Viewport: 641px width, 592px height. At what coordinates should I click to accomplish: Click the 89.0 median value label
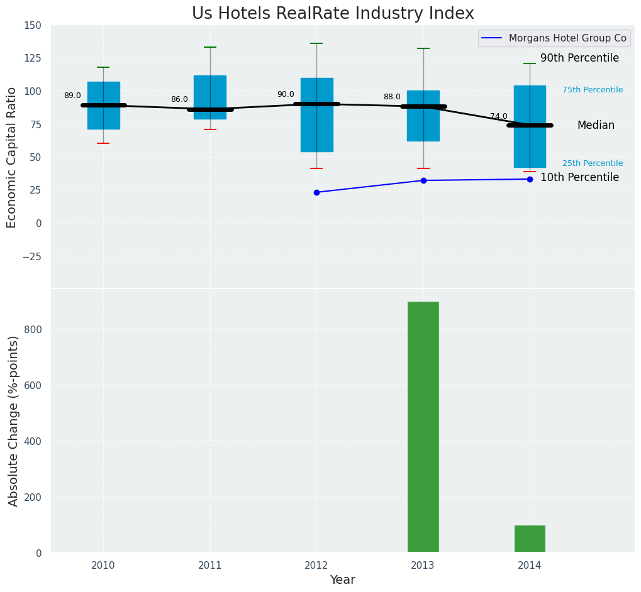(72, 96)
